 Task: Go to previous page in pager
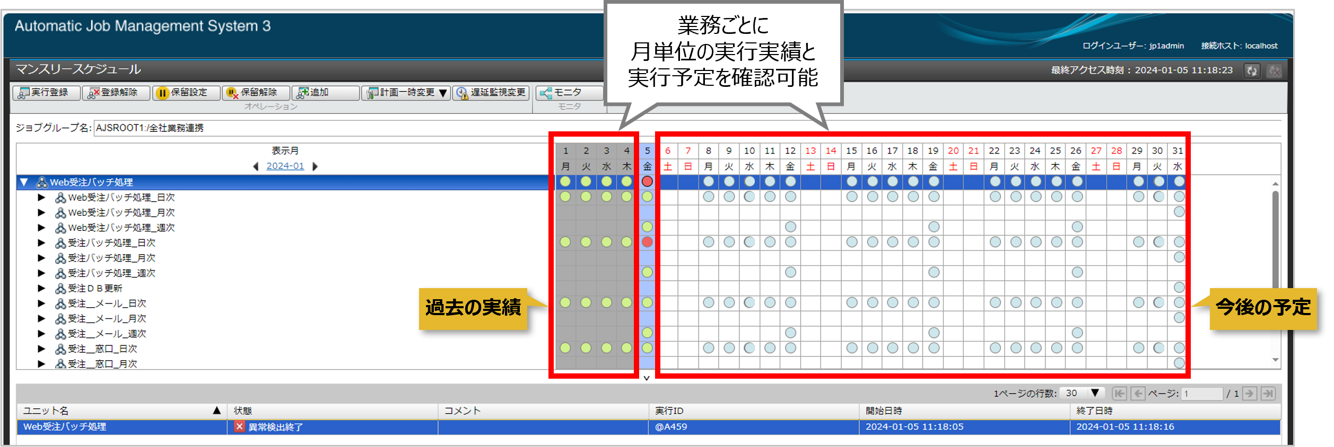point(1138,394)
